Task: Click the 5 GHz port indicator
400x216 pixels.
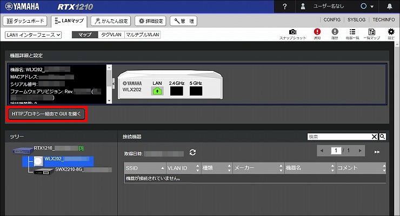Action: tap(196, 91)
